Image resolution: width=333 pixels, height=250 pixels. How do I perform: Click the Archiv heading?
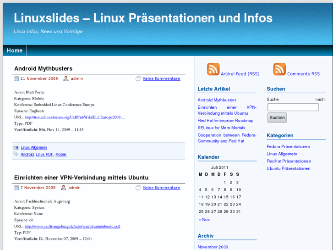206,236
